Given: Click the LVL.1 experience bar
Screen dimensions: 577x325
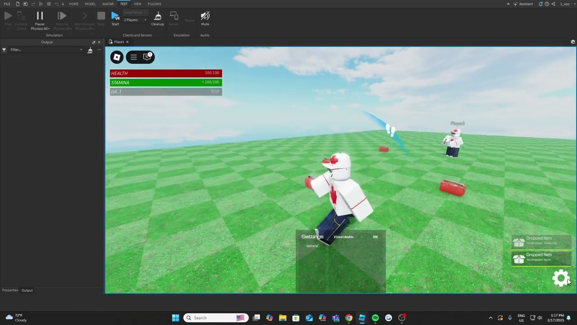Looking at the screenshot, I should point(166,92).
